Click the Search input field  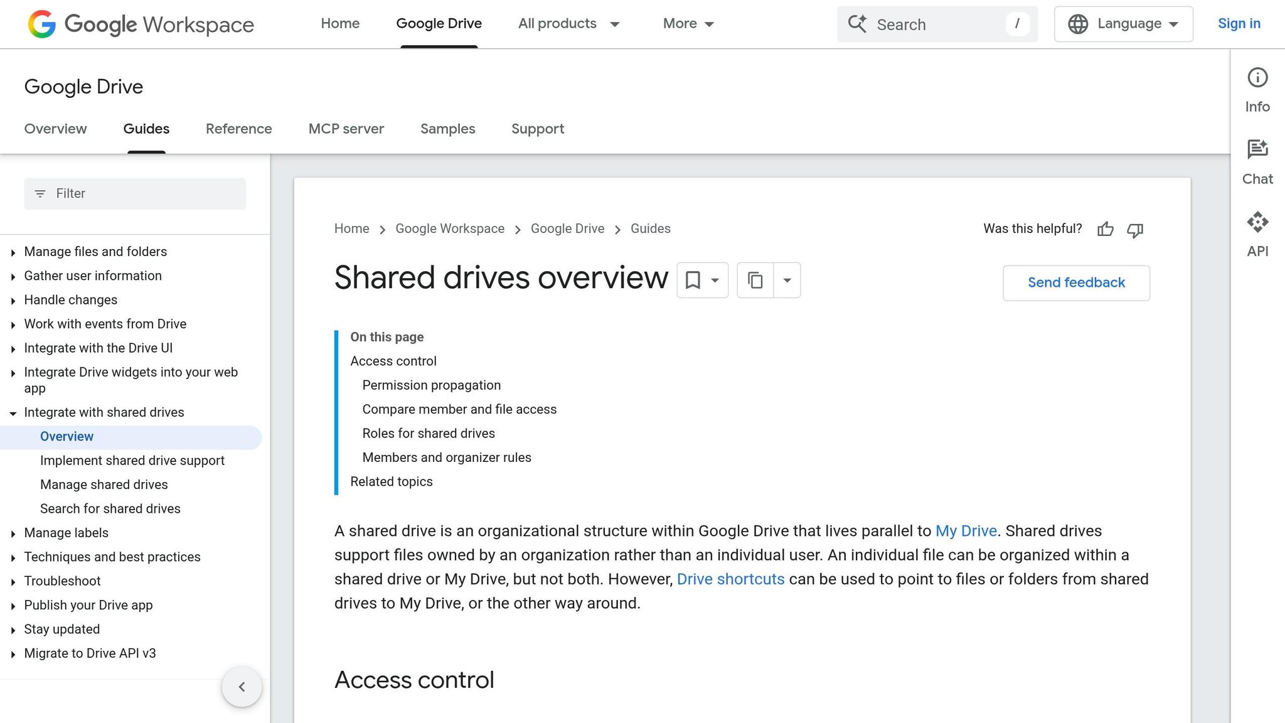(x=937, y=24)
